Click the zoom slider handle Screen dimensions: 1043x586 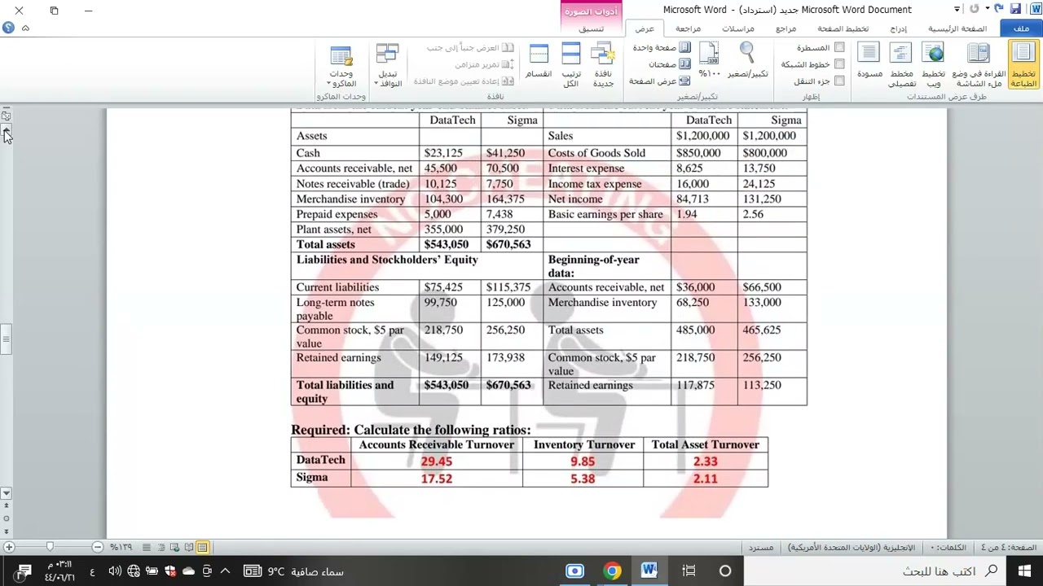coord(50,548)
